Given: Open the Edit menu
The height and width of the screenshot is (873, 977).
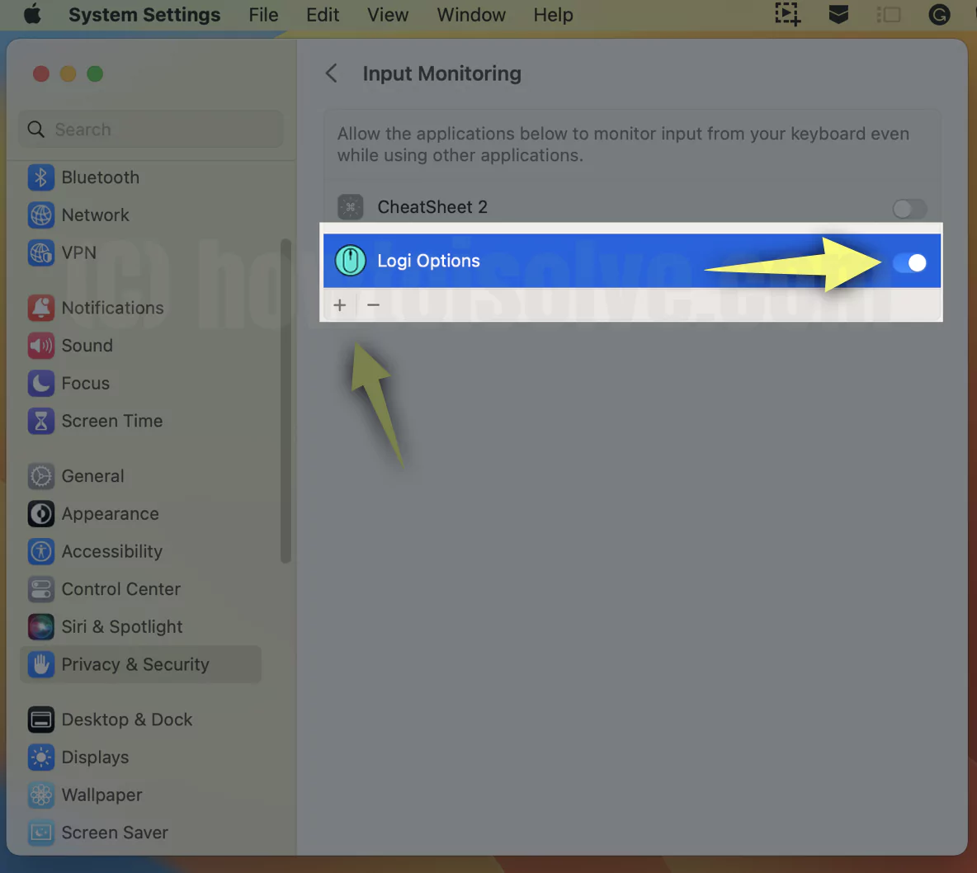Looking at the screenshot, I should pos(323,14).
